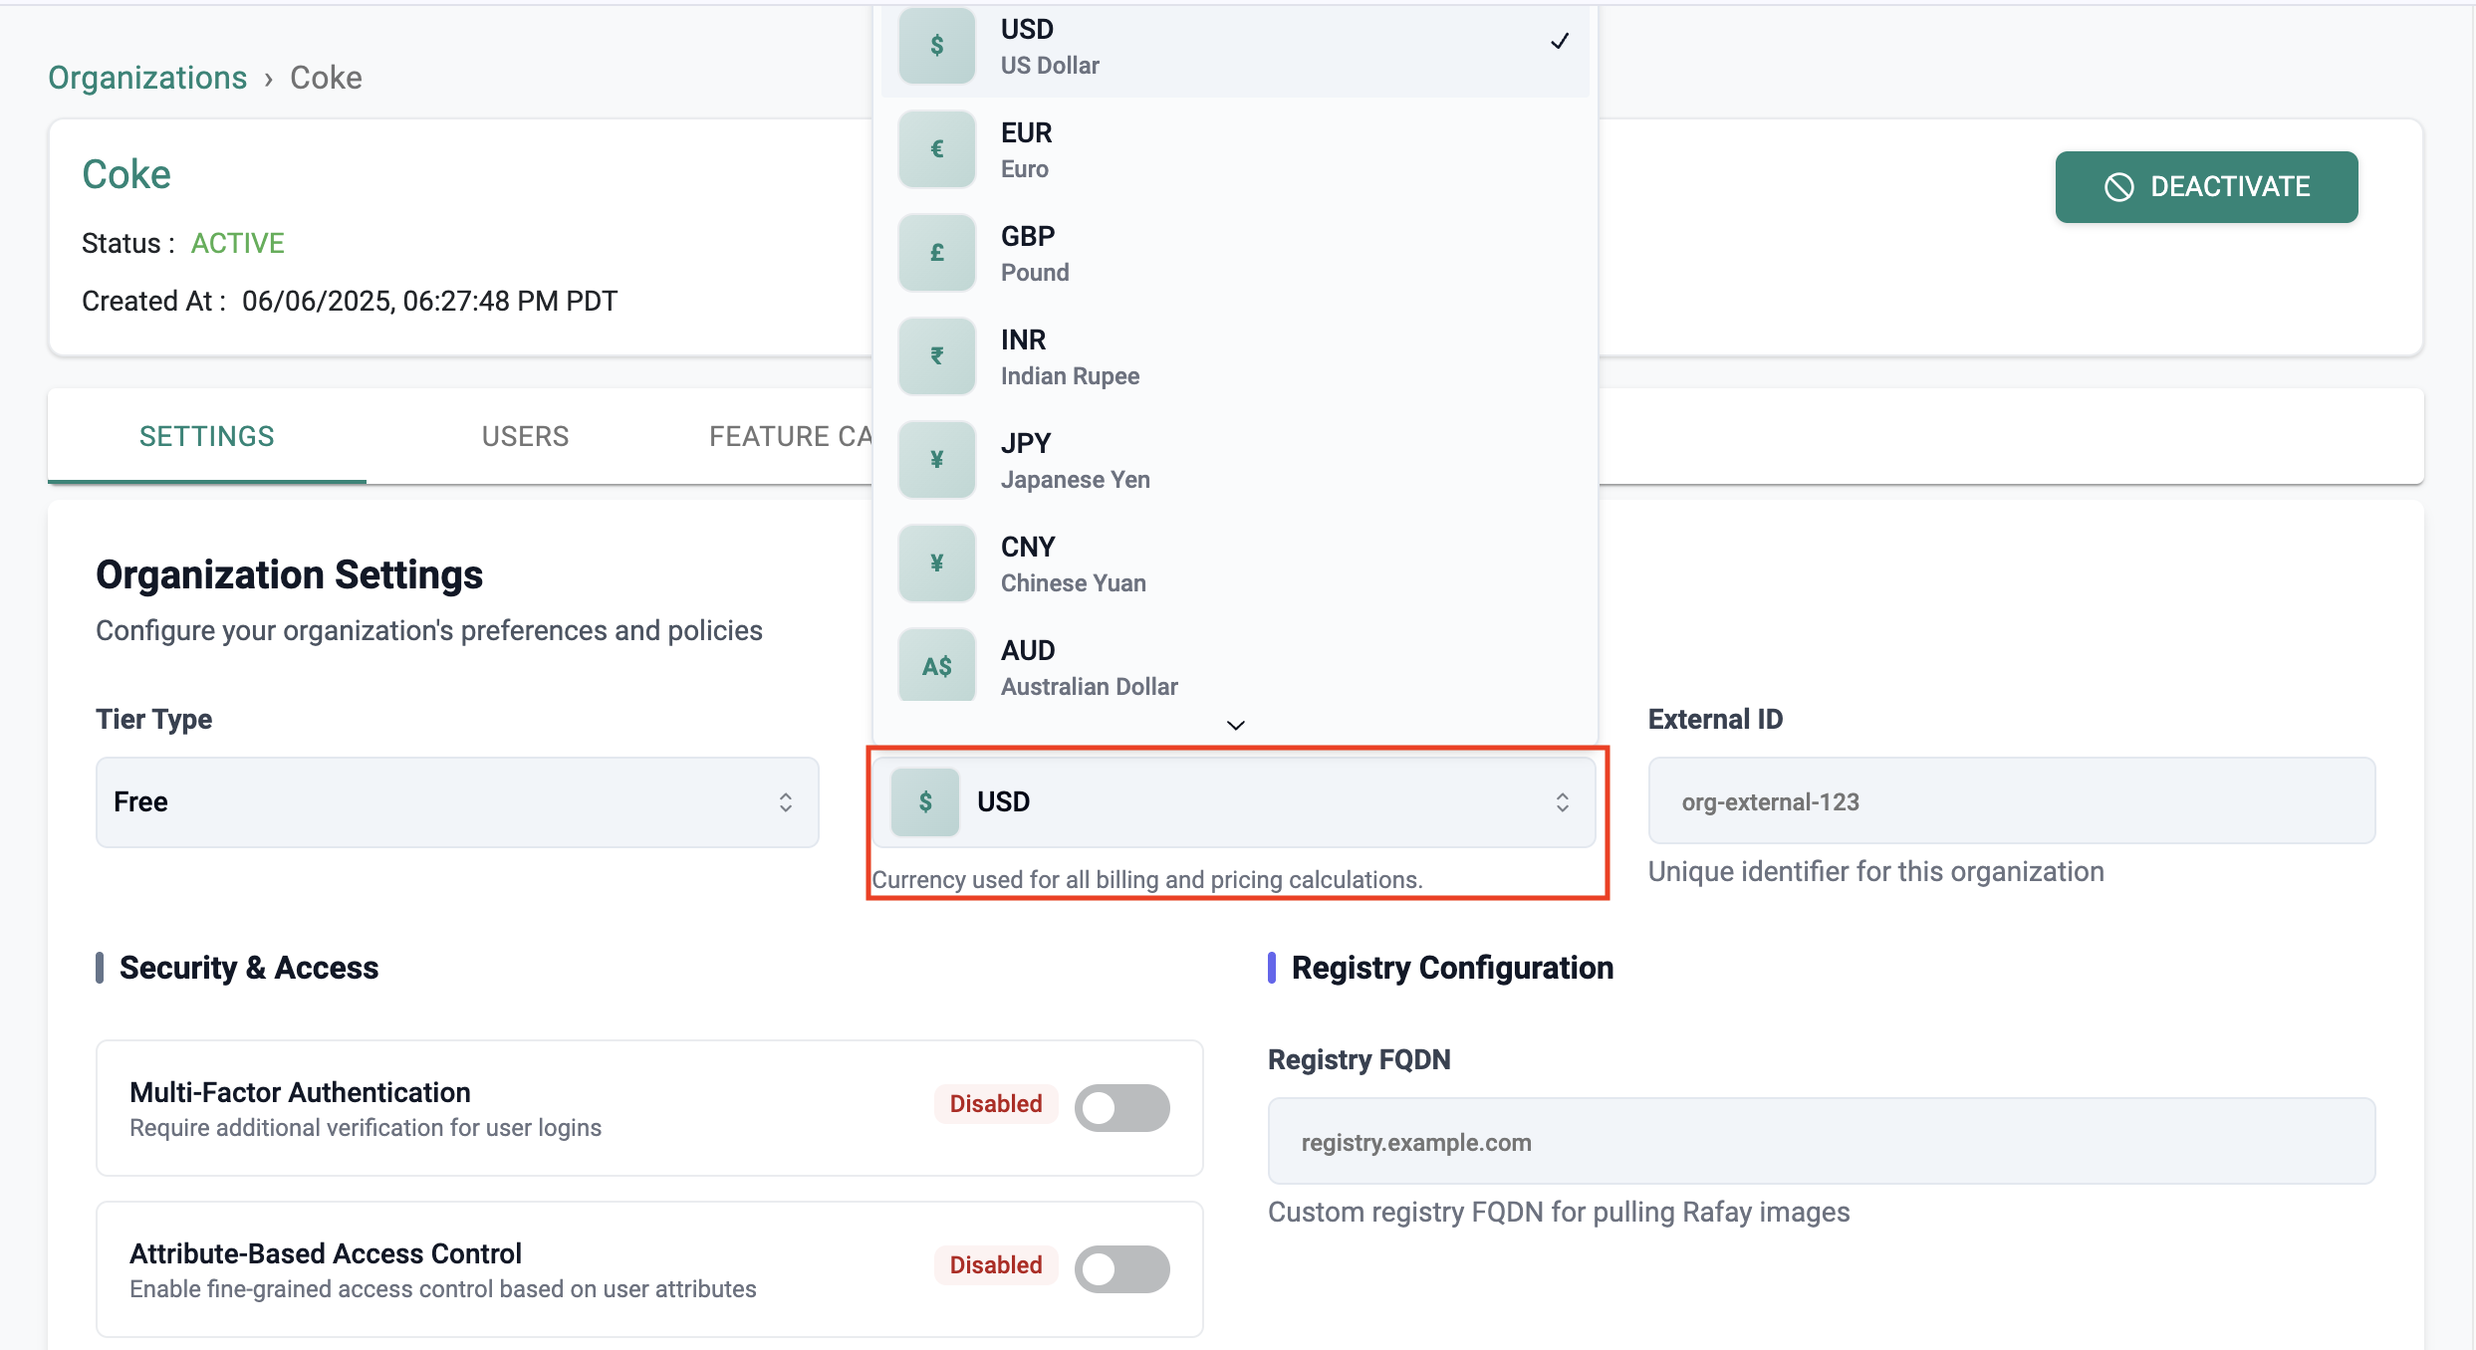Turn on Attribute-Based Access Control switch

coord(1121,1268)
